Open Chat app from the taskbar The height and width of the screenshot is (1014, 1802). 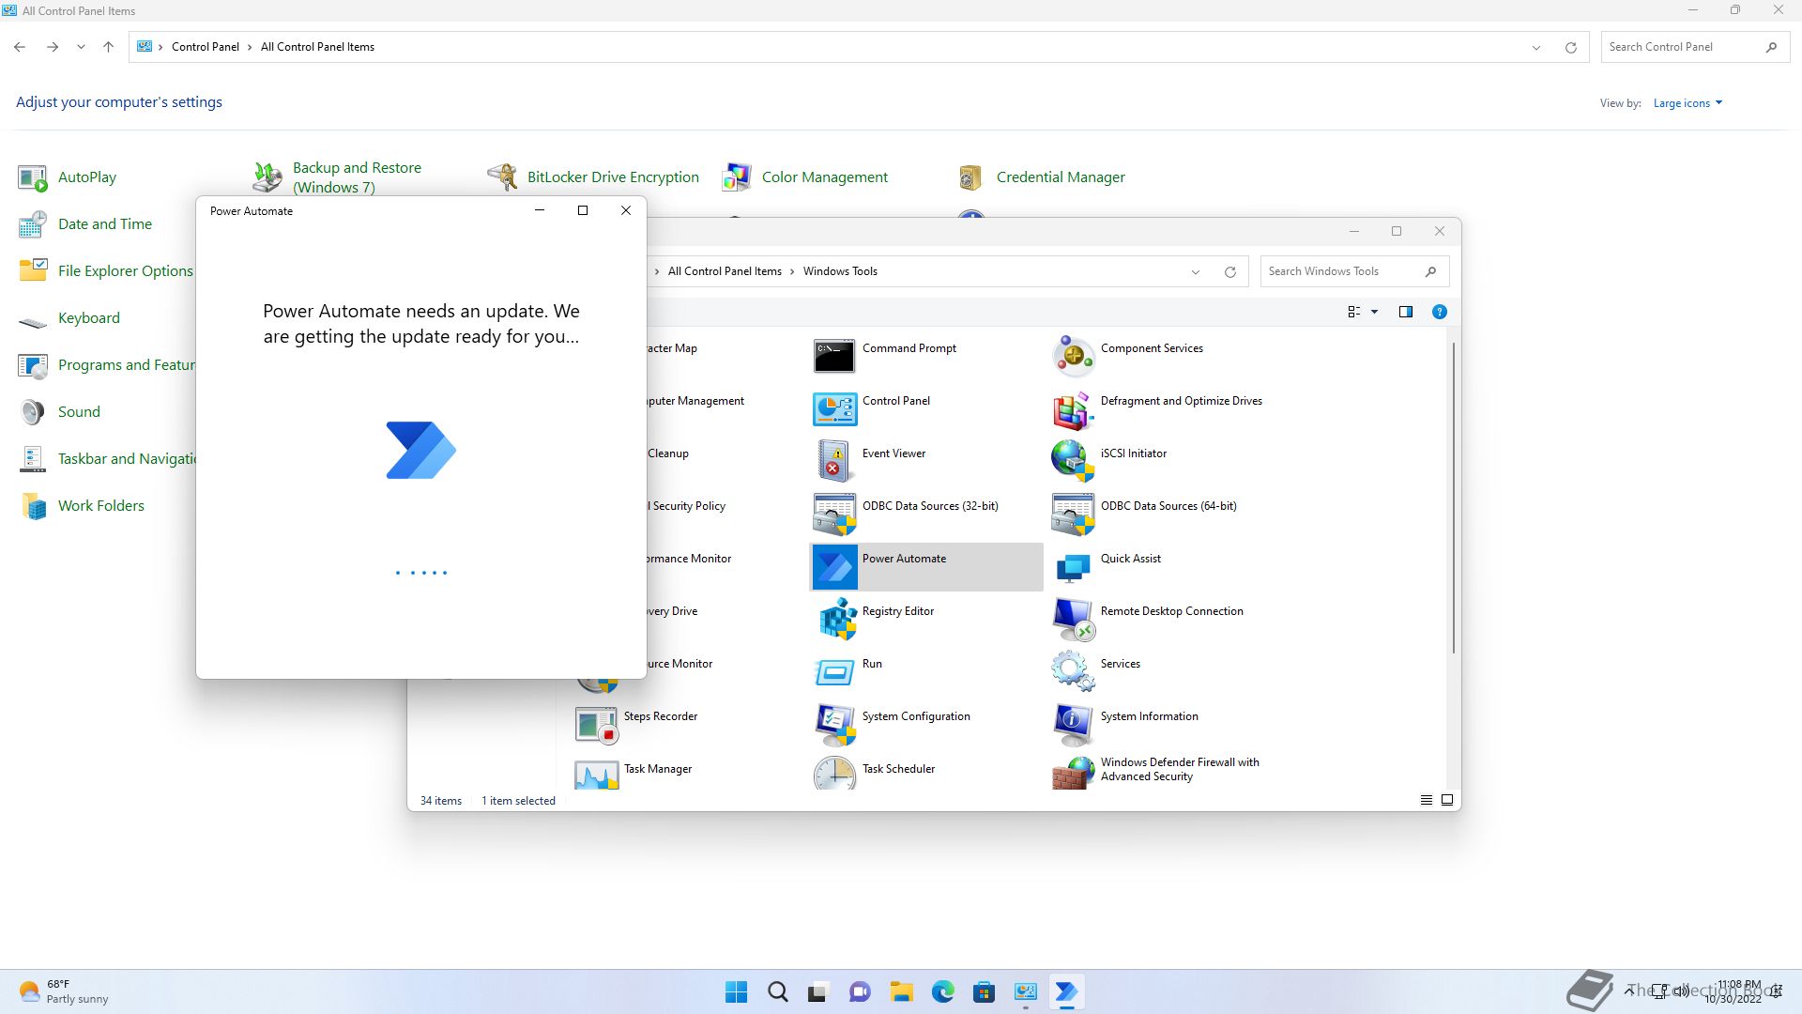(x=860, y=991)
